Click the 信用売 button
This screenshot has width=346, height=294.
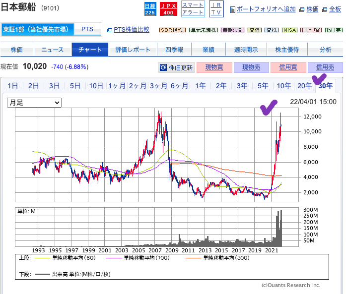[x=325, y=67]
